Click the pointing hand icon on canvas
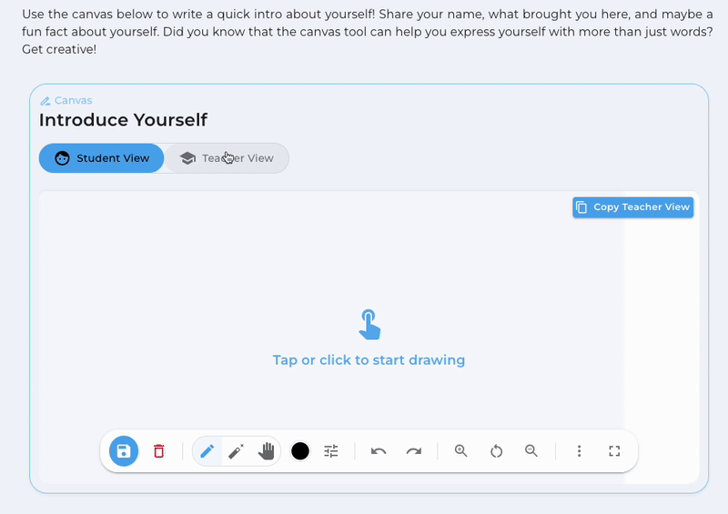 coord(369,325)
